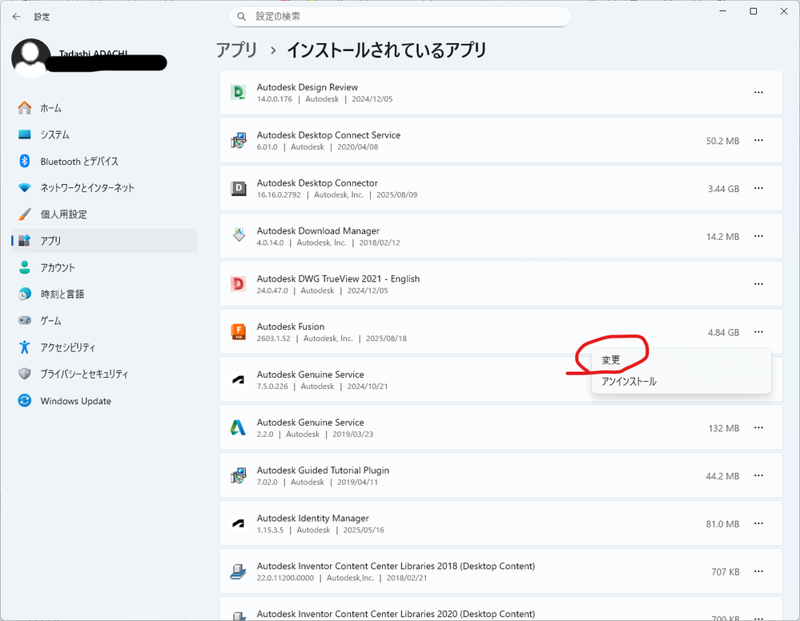800x621 pixels.
Task: Click the Autodesk Guided Tutorial Plugin name
Action: click(x=323, y=470)
